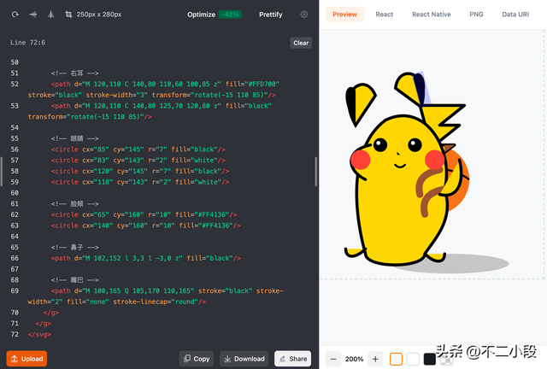Click the circle cx="140" cheek line

click(x=146, y=225)
